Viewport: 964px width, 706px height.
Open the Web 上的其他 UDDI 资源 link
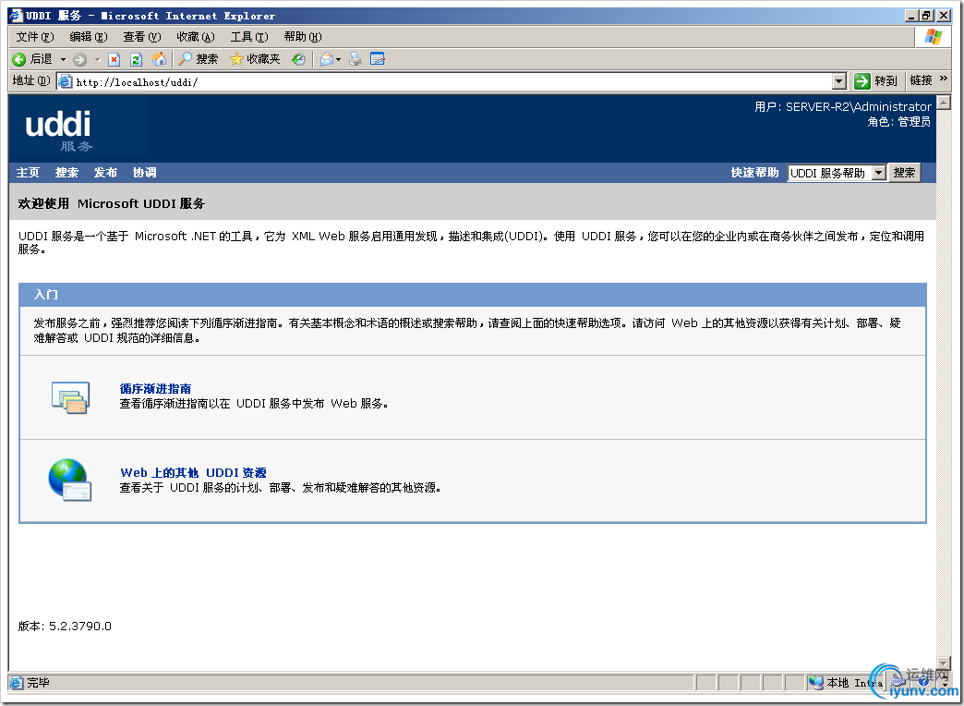(x=193, y=473)
